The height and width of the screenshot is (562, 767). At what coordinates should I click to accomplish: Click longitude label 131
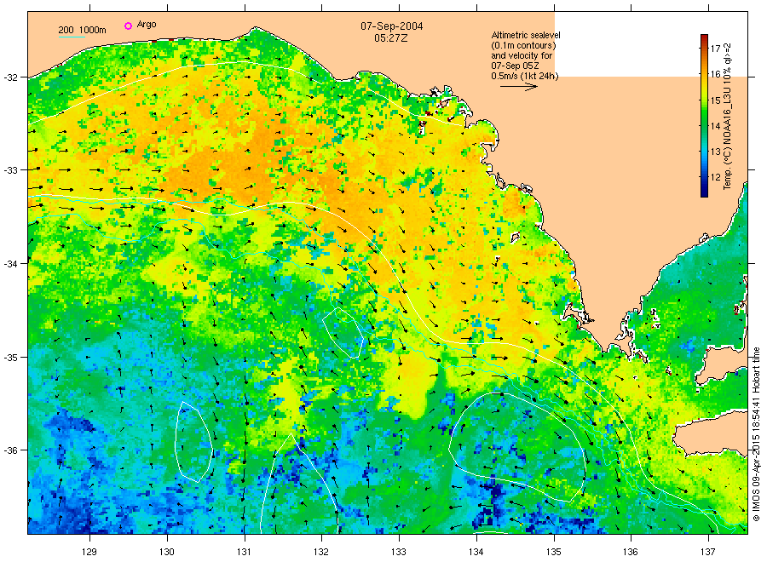click(244, 552)
